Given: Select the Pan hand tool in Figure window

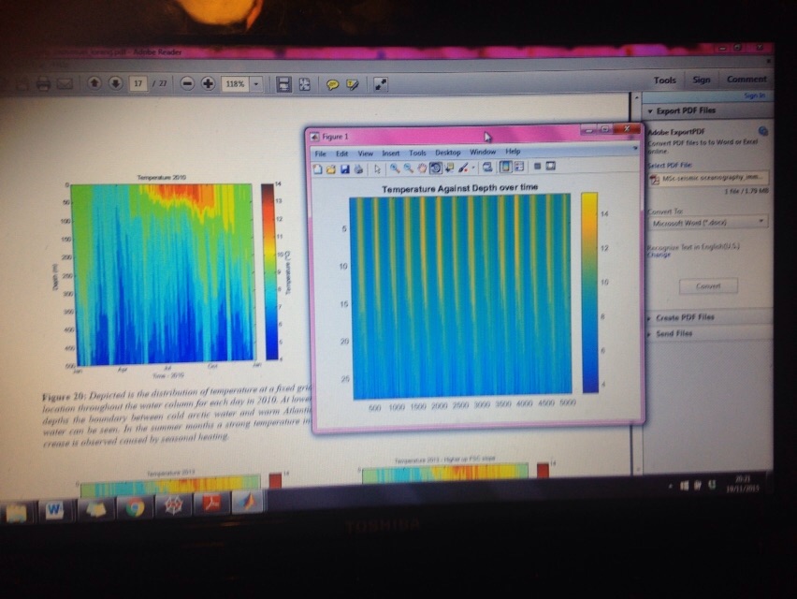Looking at the screenshot, I should click(x=422, y=168).
